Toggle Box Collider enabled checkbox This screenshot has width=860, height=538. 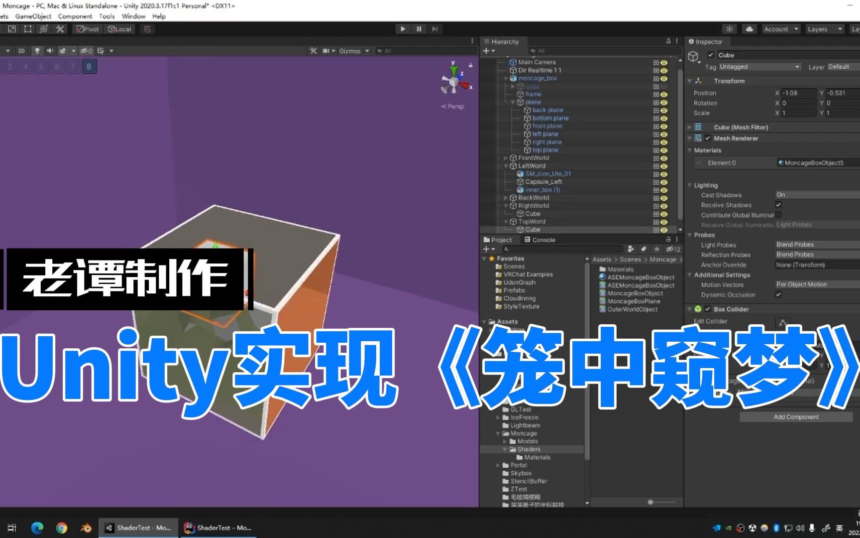[708, 309]
